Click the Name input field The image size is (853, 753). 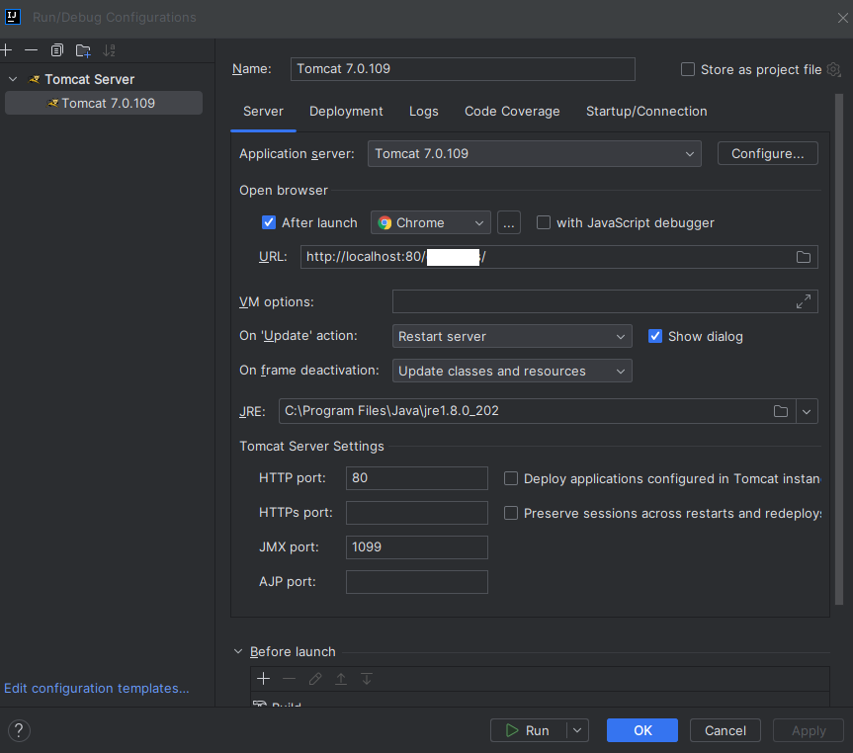463,69
